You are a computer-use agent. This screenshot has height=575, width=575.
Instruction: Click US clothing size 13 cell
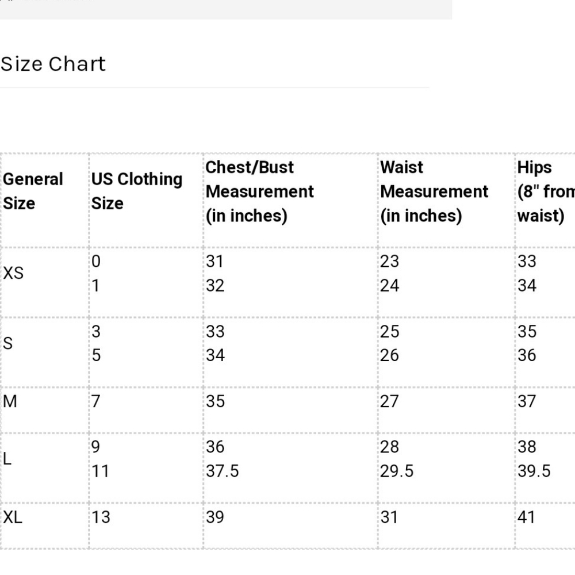click(x=101, y=517)
